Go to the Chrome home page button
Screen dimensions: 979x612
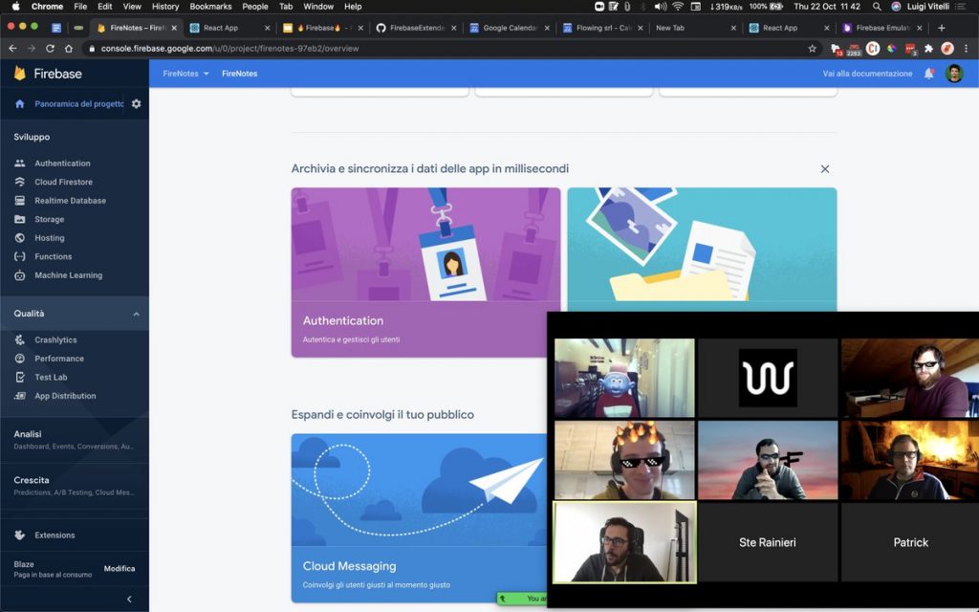pos(69,48)
